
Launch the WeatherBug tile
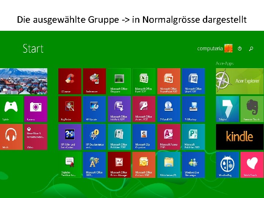(227, 165)
